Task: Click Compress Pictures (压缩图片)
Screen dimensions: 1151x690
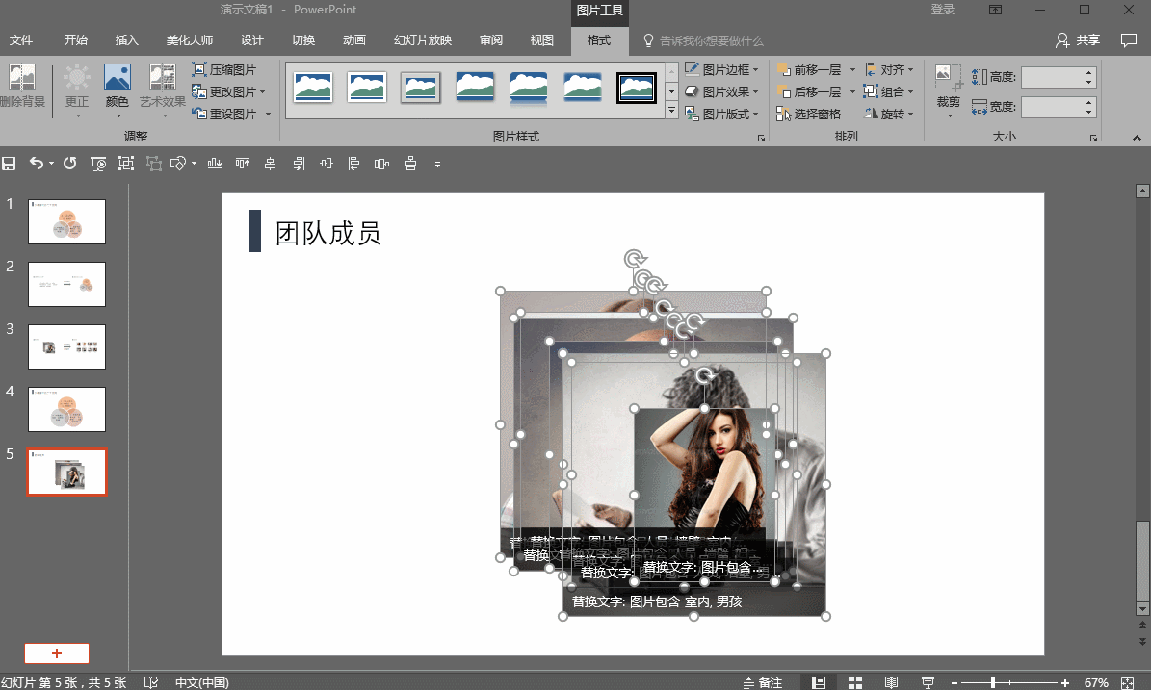Action: pos(223,69)
